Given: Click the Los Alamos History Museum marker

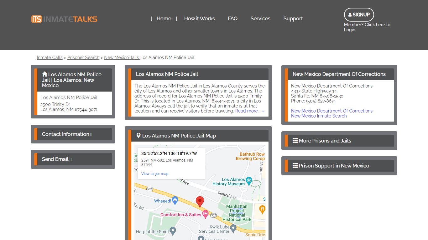Looking at the screenshot, I should (x=249, y=181).
